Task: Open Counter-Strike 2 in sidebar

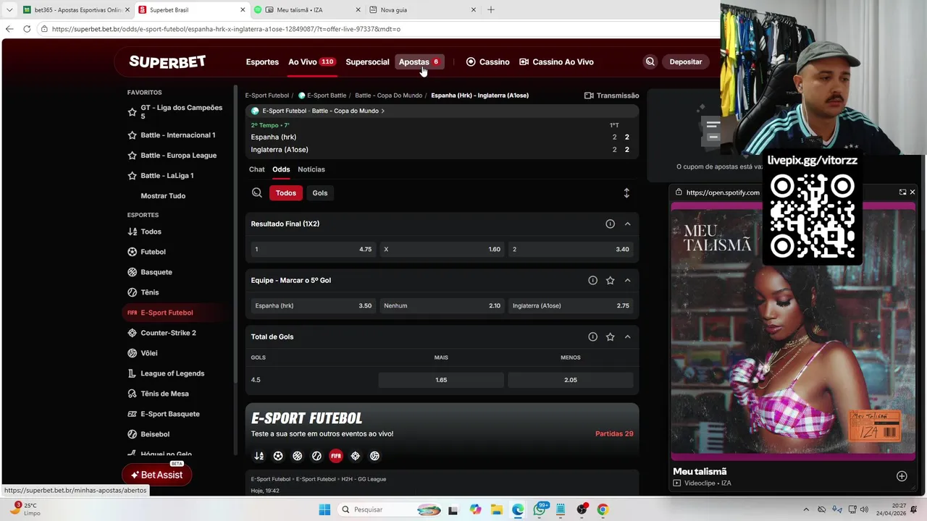Action: tap(168, 333)
